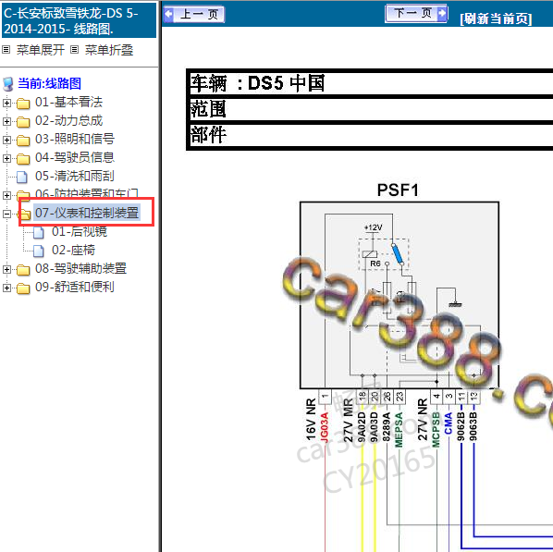Open the 03-照明和信号 folder
Image resolution: width=553 pixels, height=552 pixels.
pos(75,139)
